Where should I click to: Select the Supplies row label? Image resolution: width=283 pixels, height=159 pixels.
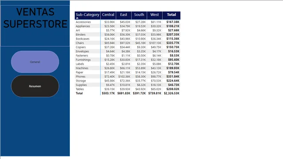point(81,85)
